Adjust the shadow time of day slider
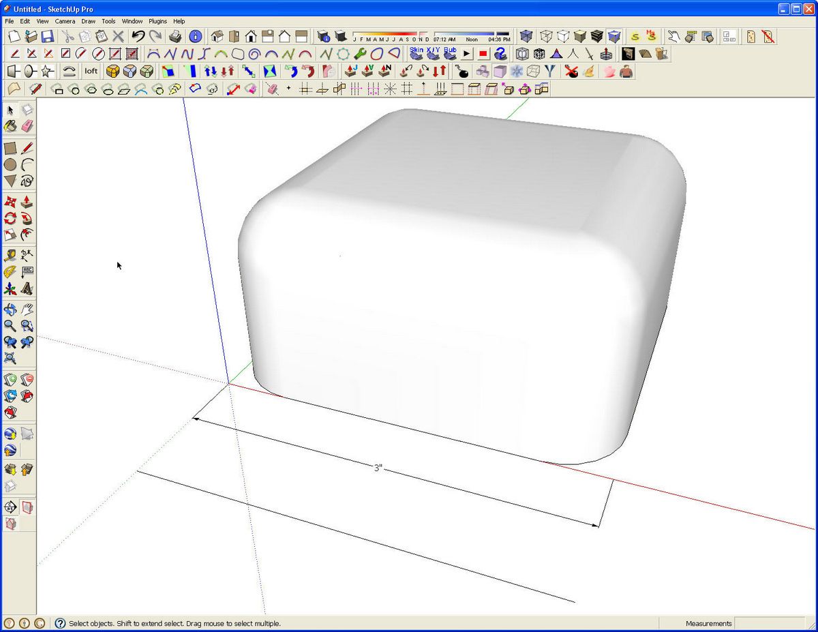 click(472, 33)
